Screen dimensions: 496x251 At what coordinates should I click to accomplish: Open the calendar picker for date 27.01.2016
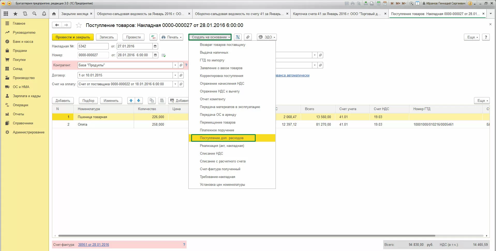pos(155,46)
